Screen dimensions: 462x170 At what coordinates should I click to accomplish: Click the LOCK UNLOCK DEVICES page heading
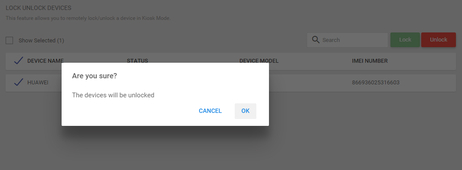[39, 8]
